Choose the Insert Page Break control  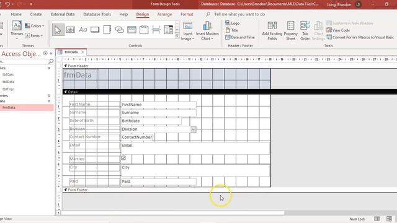(156, 30)
